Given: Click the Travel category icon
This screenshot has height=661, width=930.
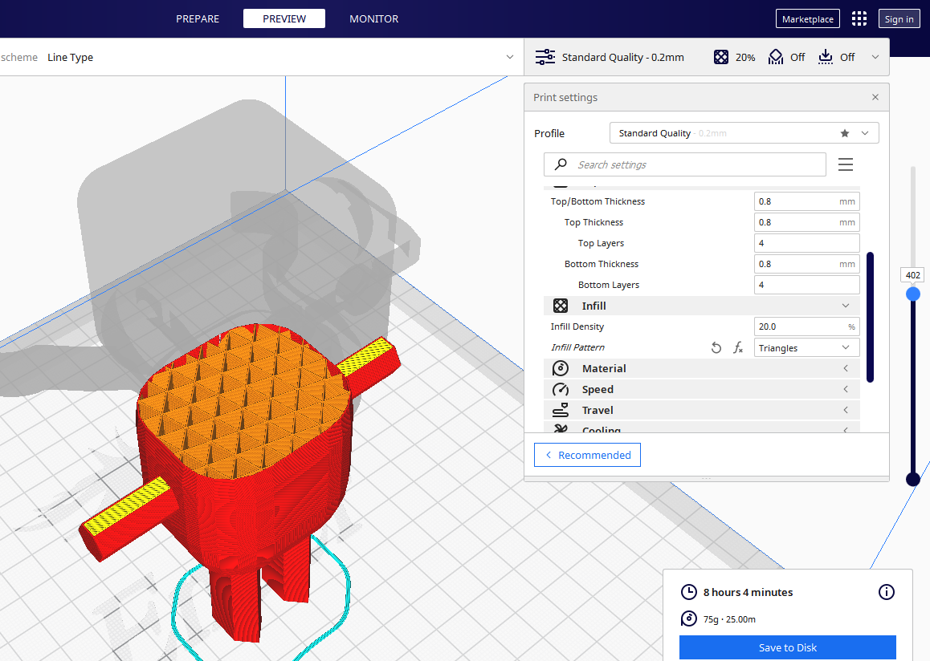Looking at the screenshot, I should (x=560, y=410).
